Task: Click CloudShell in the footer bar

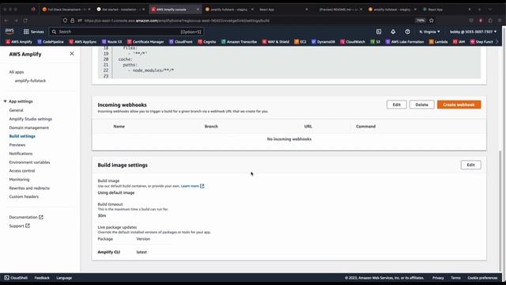Action: click(16, 278)
